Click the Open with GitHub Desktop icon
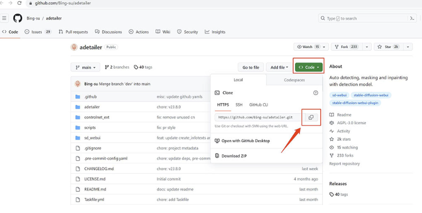 pos(217,141)
